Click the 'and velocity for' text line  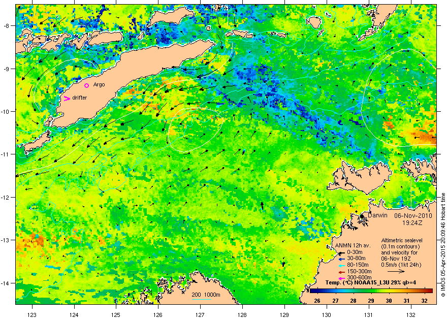399,252
